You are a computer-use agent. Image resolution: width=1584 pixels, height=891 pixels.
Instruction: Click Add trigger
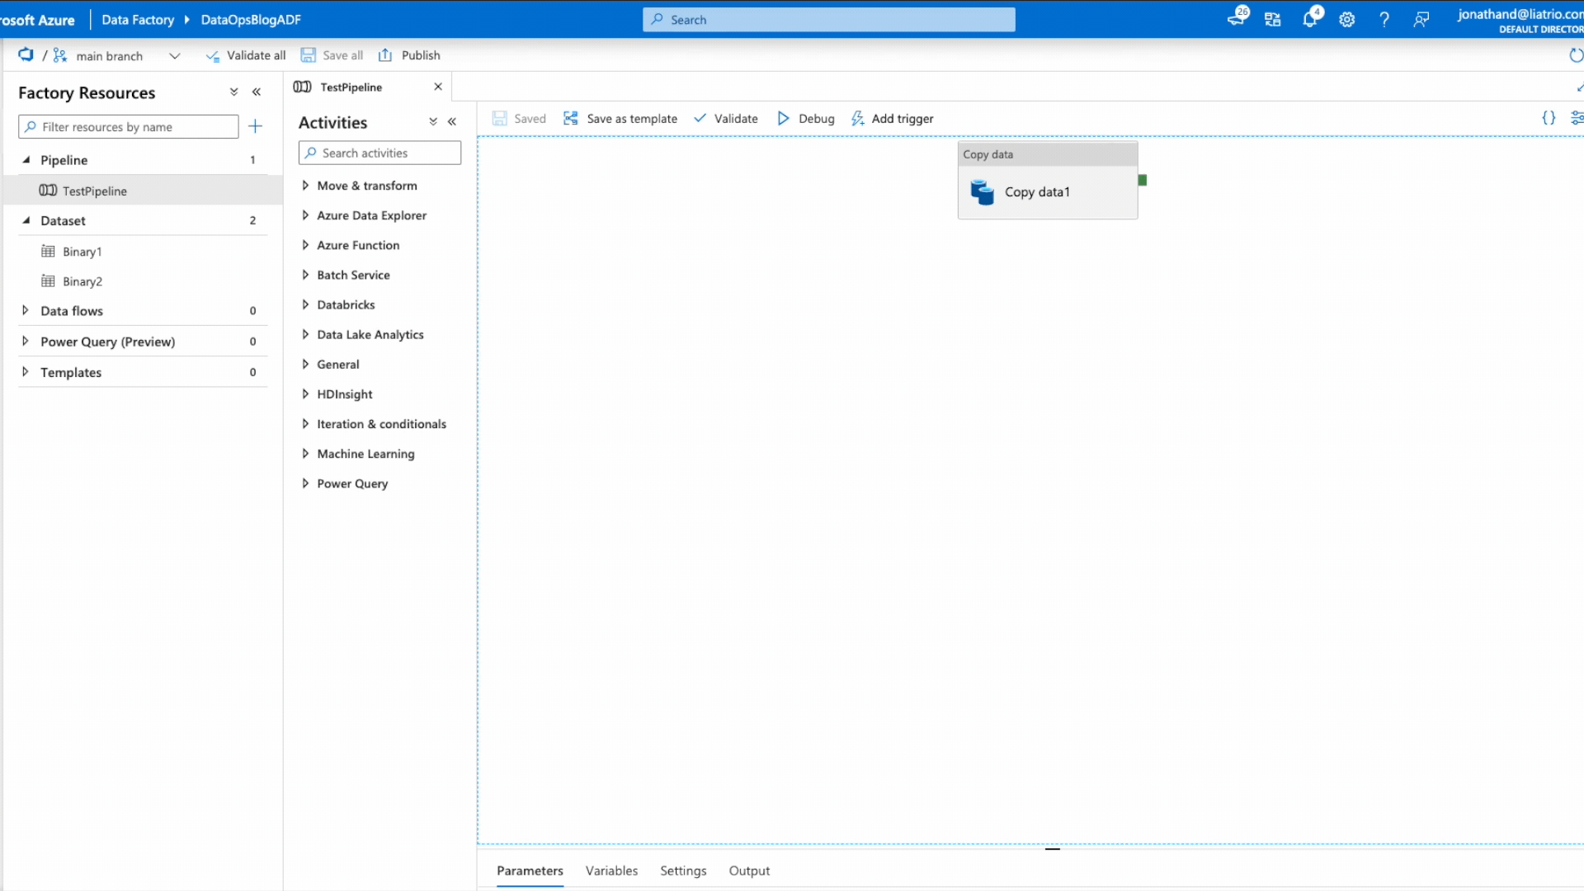coord(892,119)
